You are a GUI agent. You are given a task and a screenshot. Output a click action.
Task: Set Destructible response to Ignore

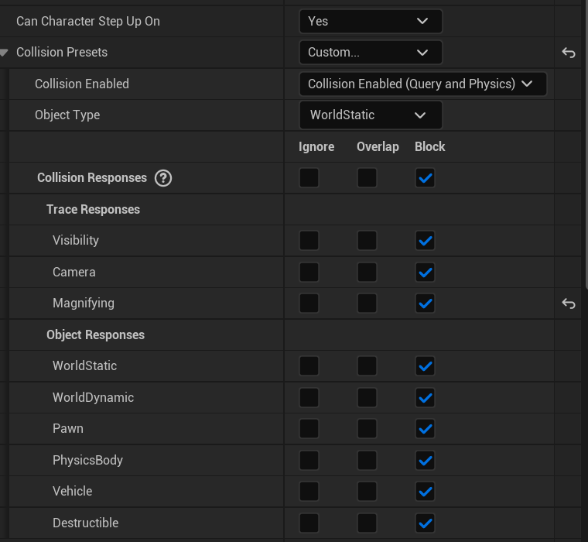click(309, 523)
